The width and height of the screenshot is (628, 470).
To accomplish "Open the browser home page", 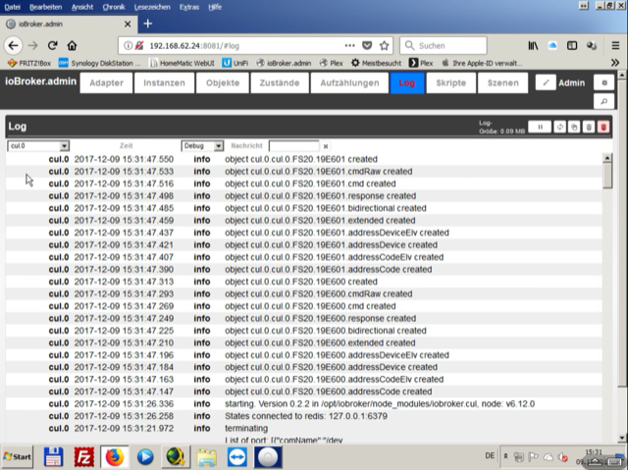I will click(x=72, y=46).
